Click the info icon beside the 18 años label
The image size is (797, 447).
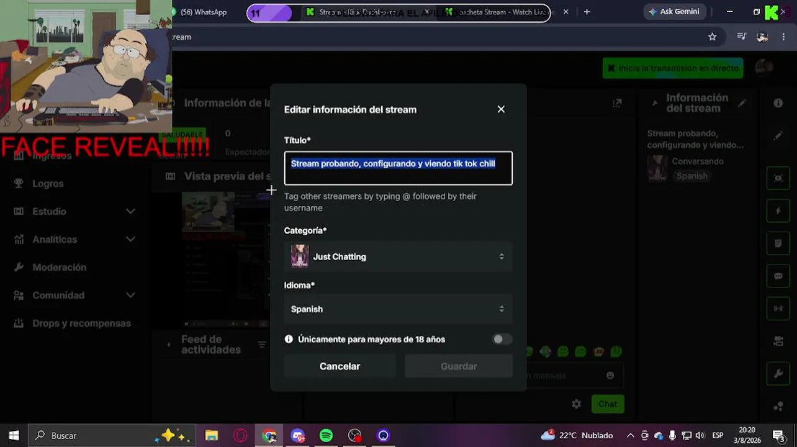pyautogui.click(x=289, y=339)
